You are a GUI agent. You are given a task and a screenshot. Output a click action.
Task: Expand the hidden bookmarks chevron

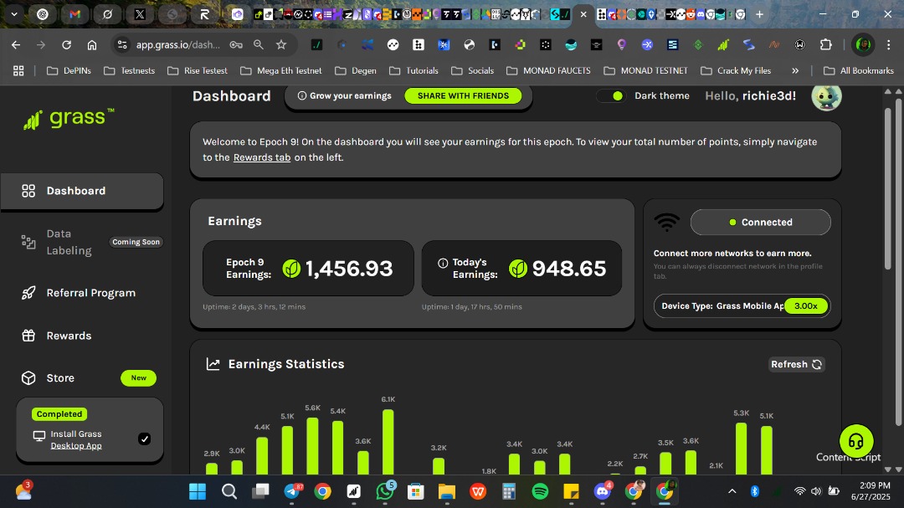[x=795, y=71]
